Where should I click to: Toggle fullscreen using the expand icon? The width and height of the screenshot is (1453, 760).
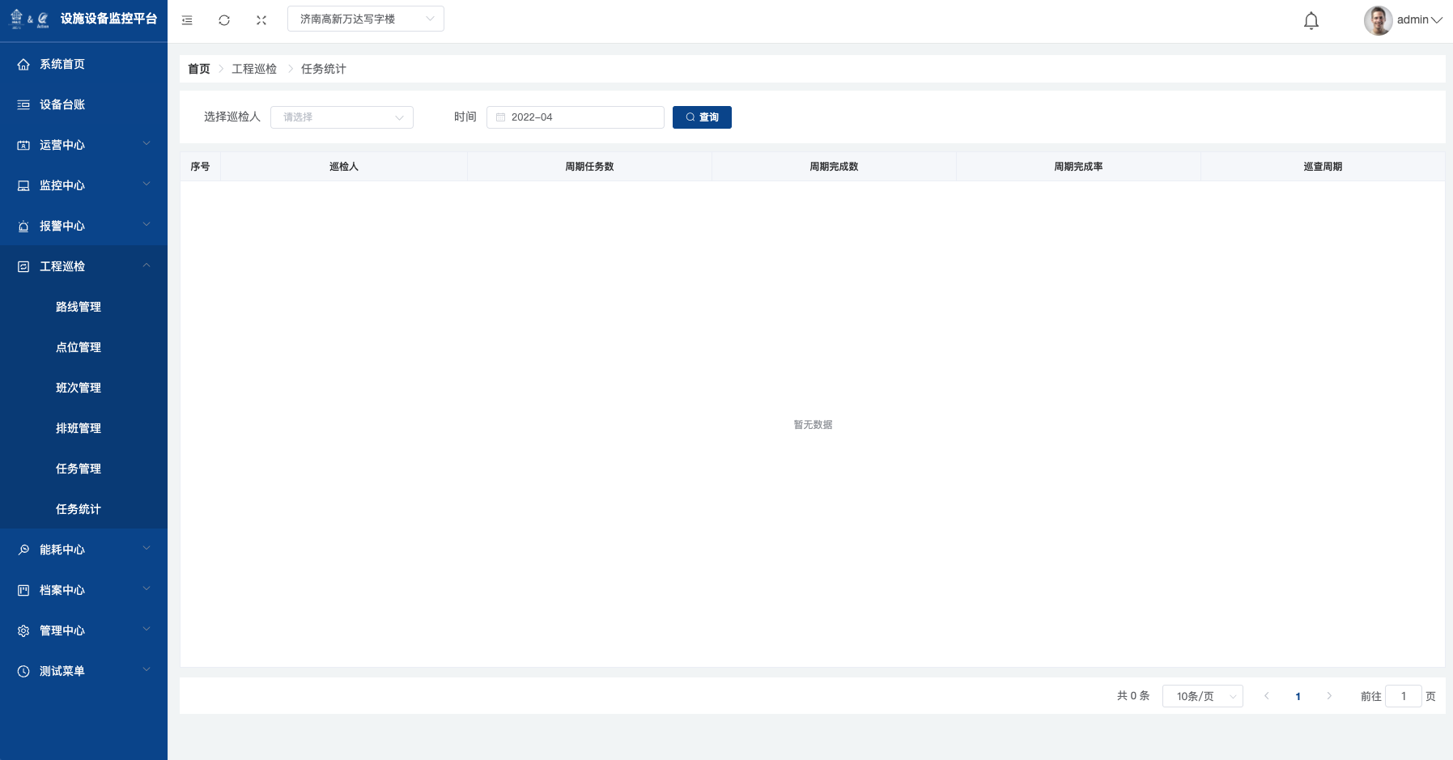(261, 20)
